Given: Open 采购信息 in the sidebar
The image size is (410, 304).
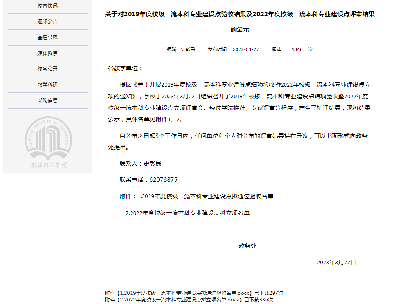Looking at the screenshot, I should pos(47,100).
